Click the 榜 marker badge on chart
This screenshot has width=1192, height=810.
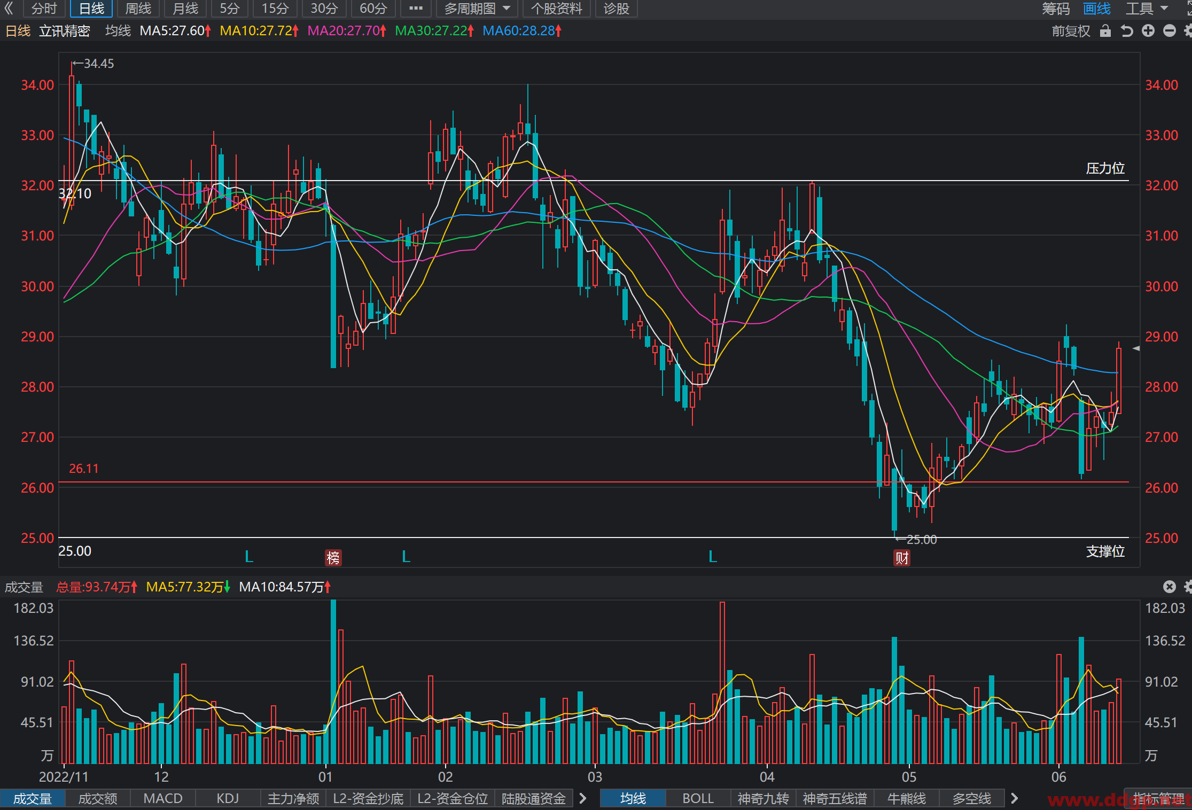[333, 558]
